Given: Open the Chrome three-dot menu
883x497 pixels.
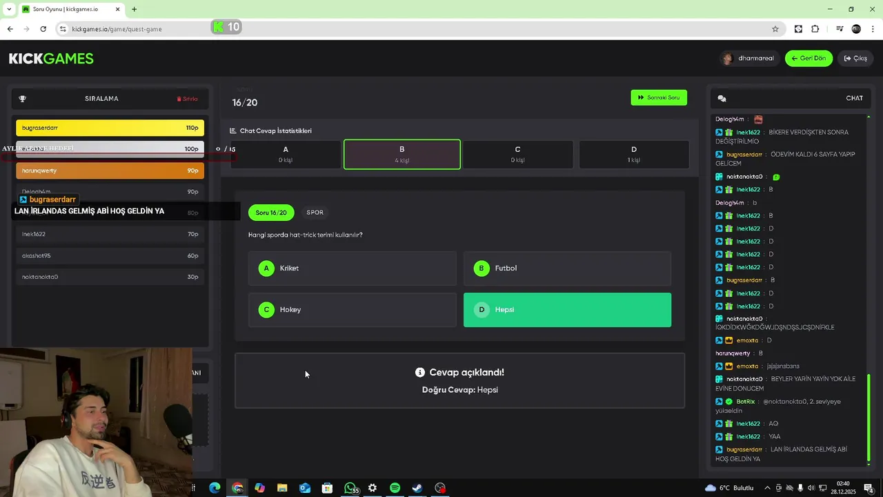Looking at the screenshot, I should coord(873,29).
